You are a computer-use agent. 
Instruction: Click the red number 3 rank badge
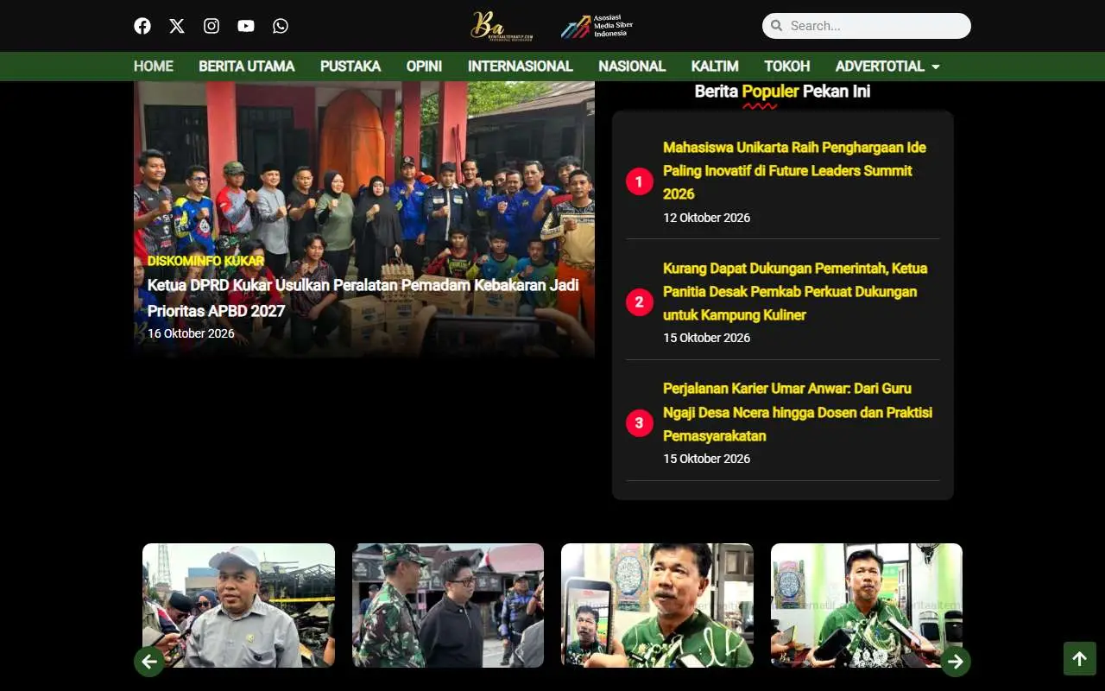pyautogui.click(x=639, y=423)
